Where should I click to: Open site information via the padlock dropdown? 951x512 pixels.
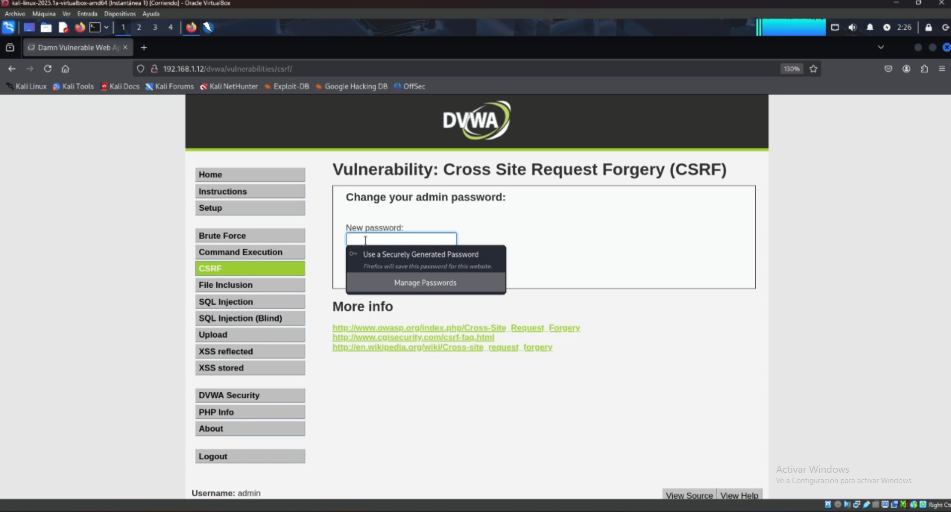click(x=155, y=69)
